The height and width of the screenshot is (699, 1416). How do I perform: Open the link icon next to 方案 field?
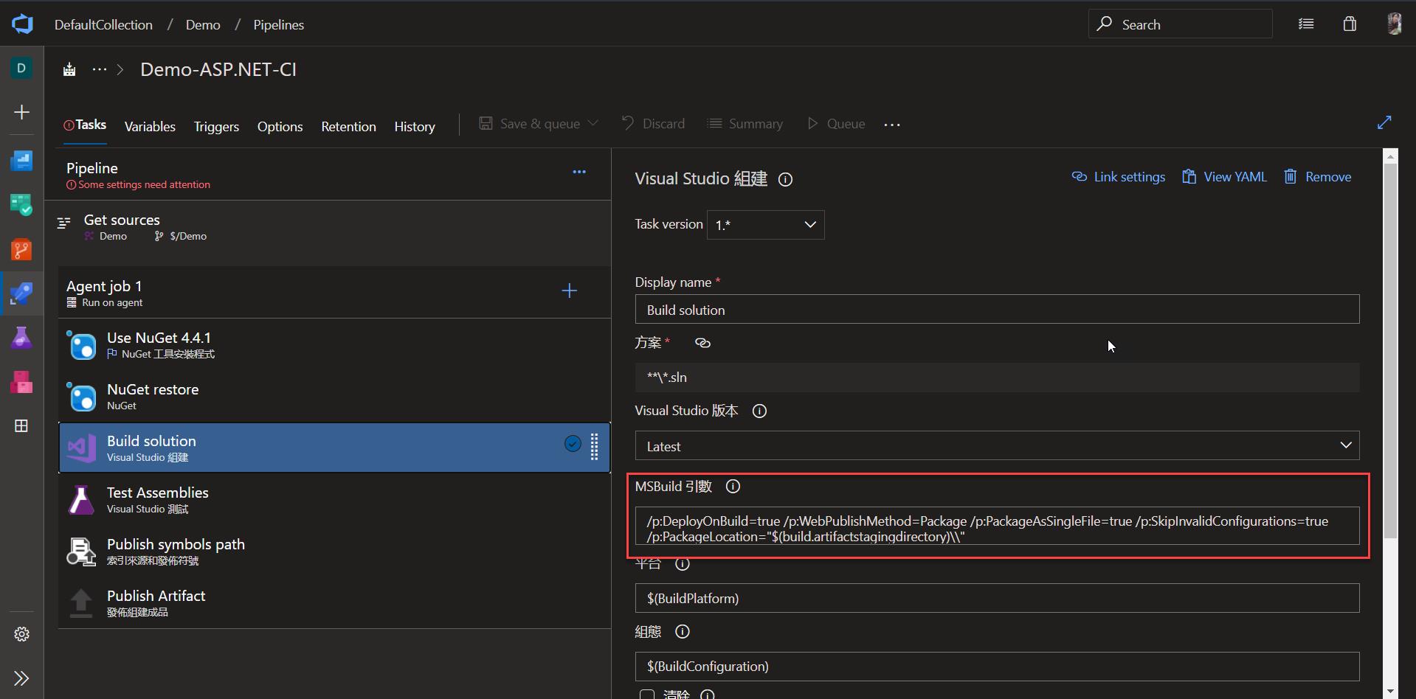click(702, 342)
